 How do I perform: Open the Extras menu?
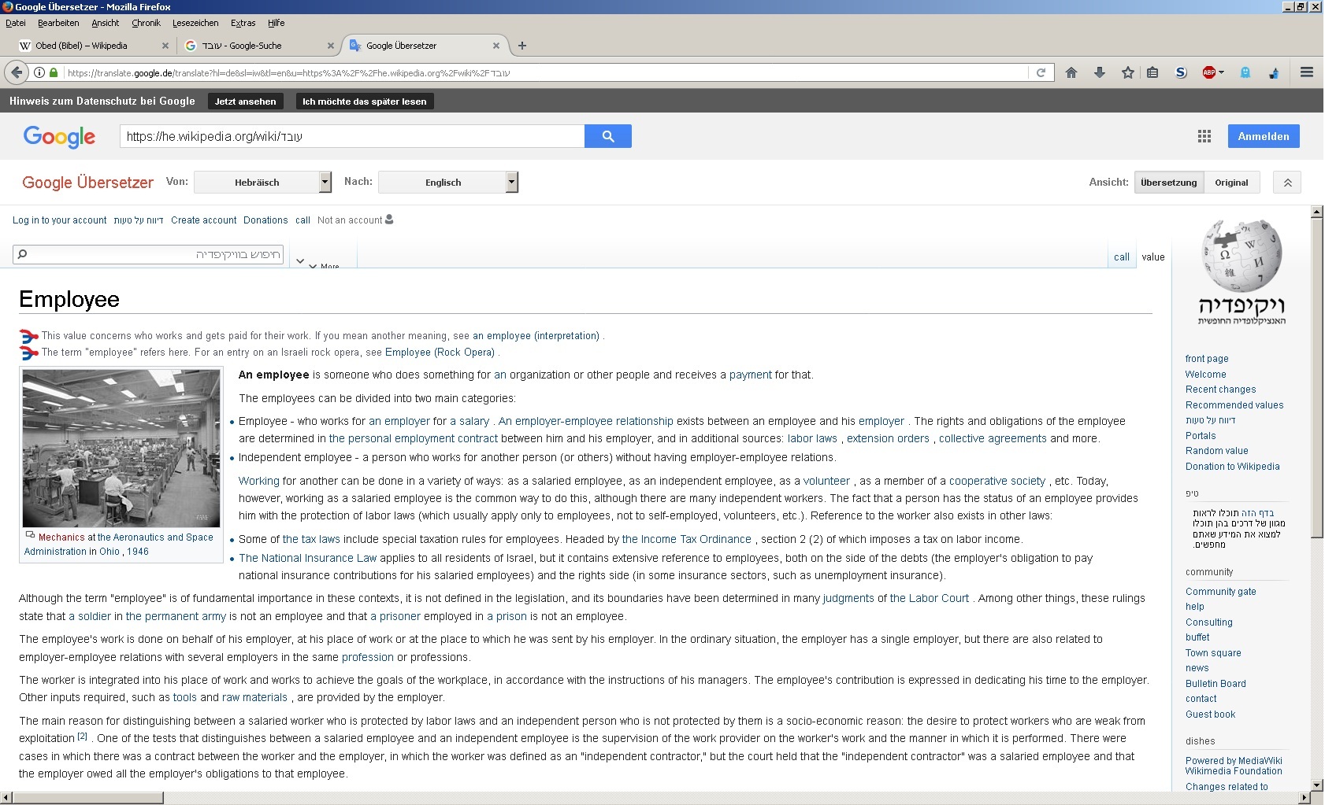(243, 23)
